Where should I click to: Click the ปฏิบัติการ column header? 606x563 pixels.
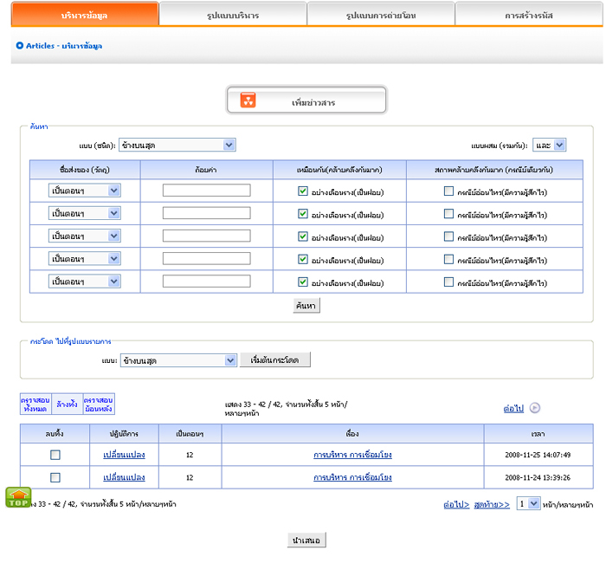(124, 433)
